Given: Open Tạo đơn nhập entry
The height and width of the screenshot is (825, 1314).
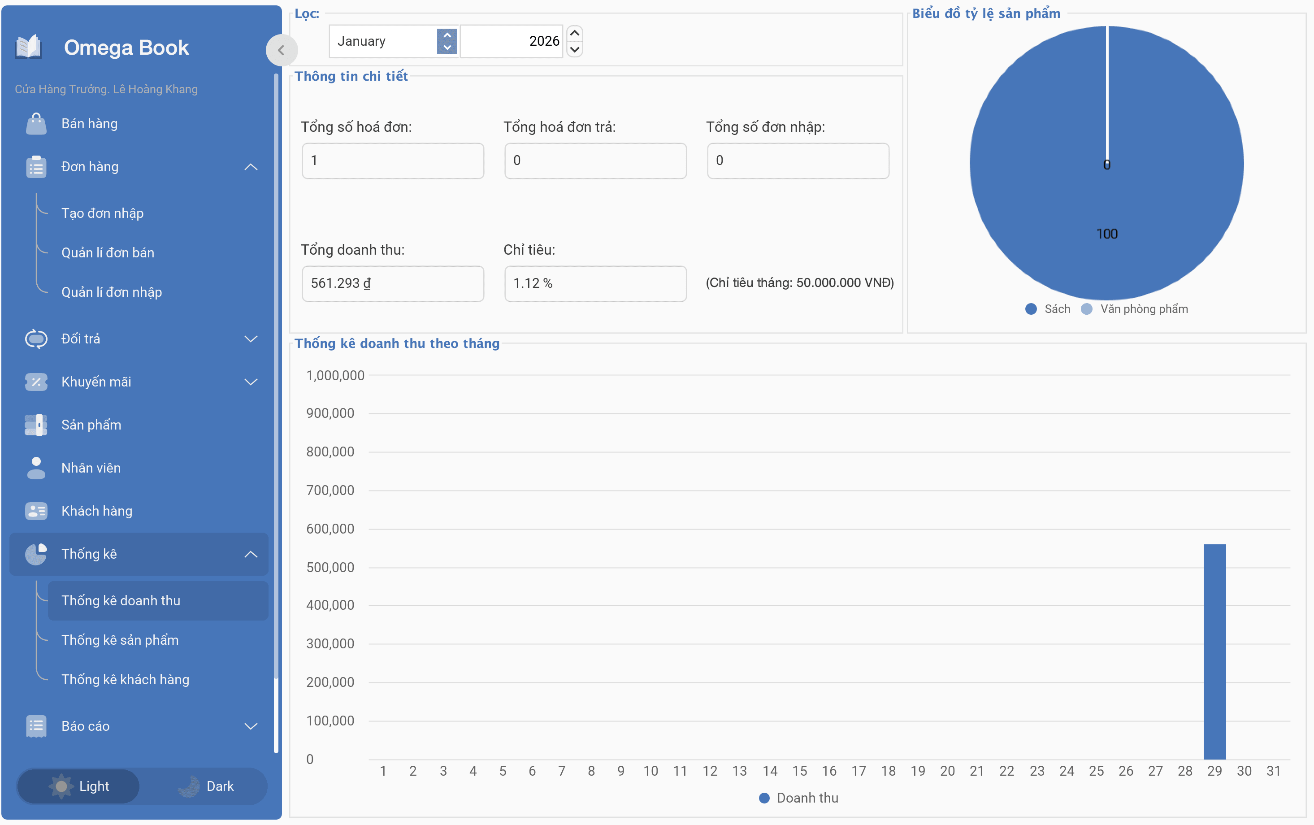Looking at the screenshot, I should [x=103, y=213].
